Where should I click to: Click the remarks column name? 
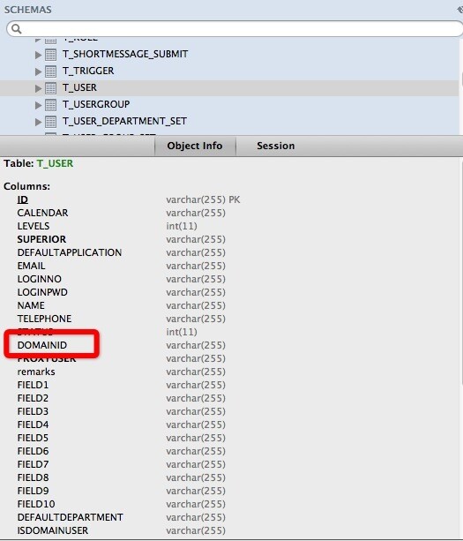coord(36,372)
